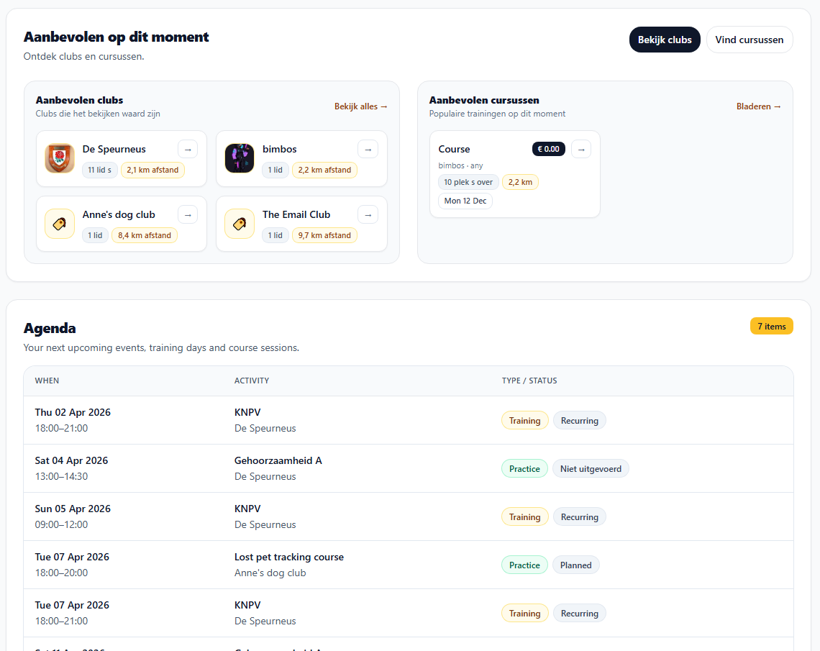Switch to the Bekijk clubs view
Viewport: 820px width, 651px height.
pos(665,40)
